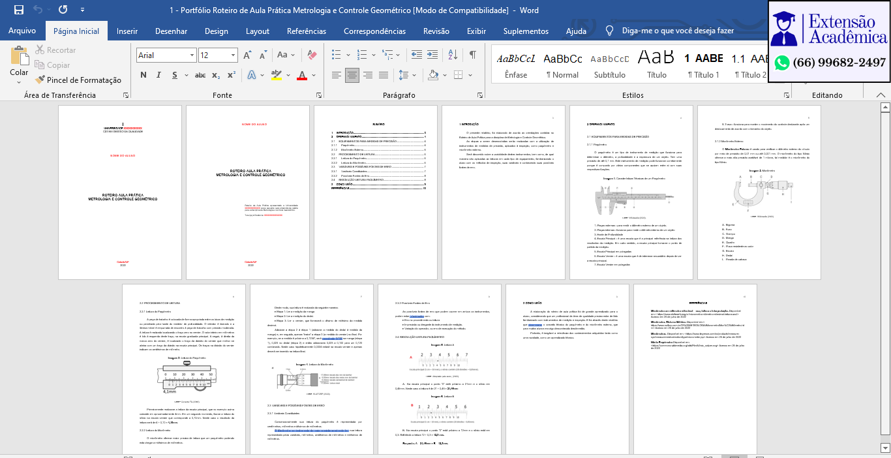Image resolution: width=891 pixels, height=458 pixels.
Task: Align text left
Action: pos(337,75)
